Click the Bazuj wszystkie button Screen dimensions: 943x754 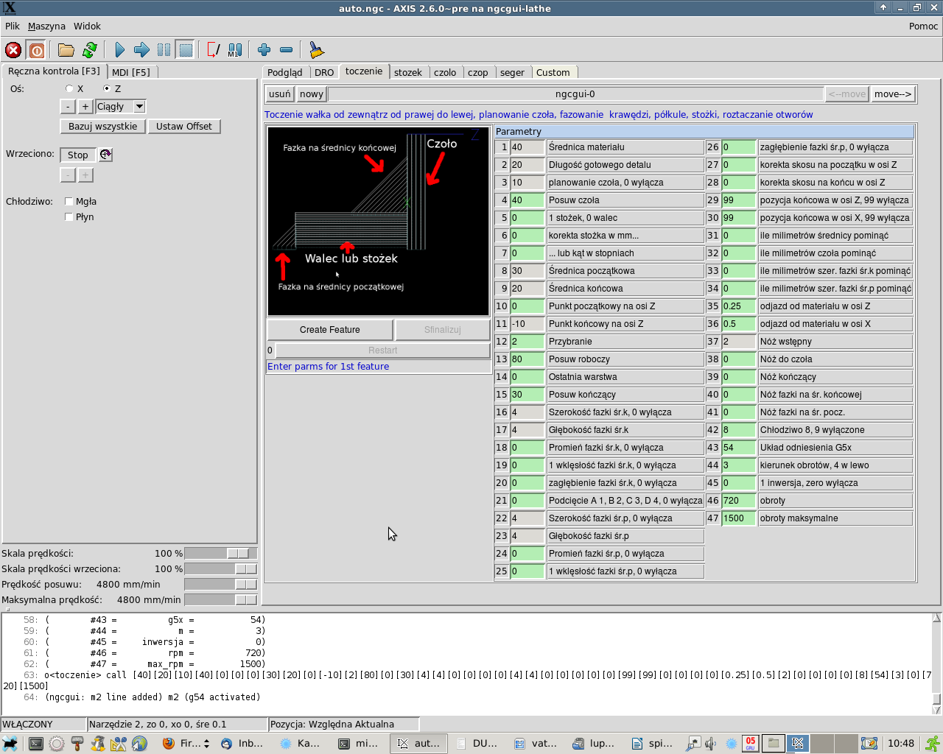click(103, 126)
